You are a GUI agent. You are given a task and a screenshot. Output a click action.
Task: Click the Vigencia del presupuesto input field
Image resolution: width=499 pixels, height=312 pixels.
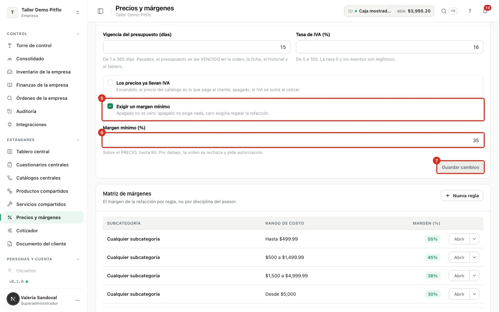click(196, 47)
